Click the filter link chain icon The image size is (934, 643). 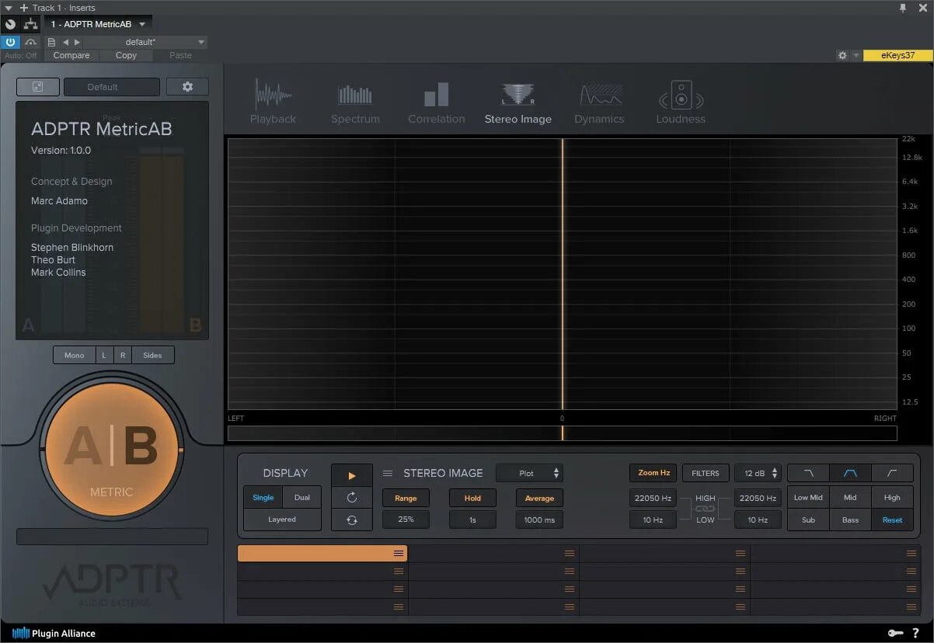705,509
